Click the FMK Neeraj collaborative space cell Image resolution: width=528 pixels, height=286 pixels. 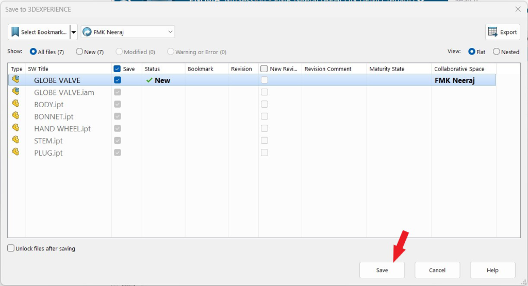pos(455,80)
